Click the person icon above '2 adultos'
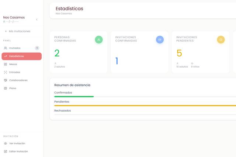 [55, 64]
